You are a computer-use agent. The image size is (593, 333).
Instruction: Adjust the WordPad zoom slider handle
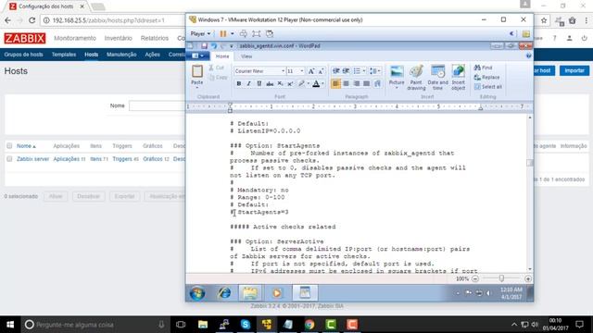point(501,278)
